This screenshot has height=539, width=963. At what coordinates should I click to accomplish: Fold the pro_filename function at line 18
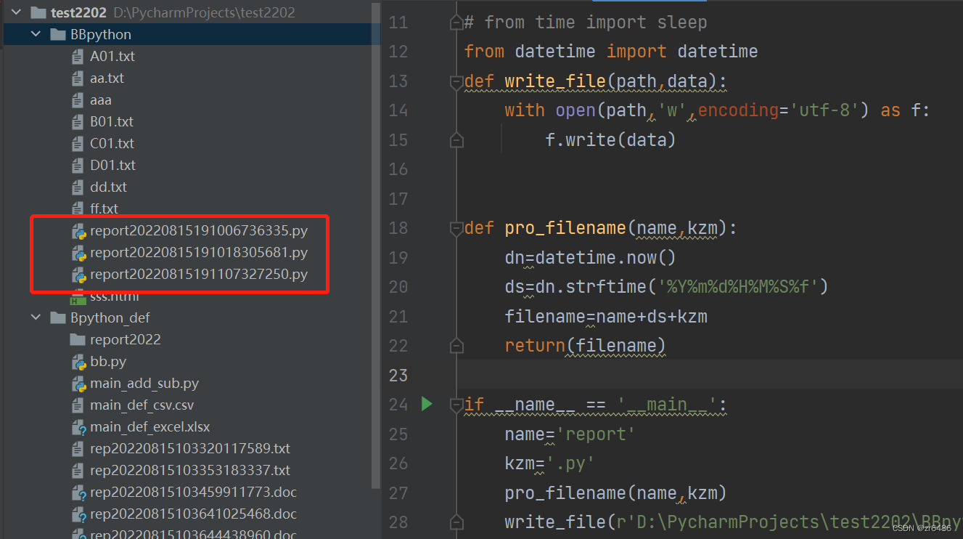[456, 229]
